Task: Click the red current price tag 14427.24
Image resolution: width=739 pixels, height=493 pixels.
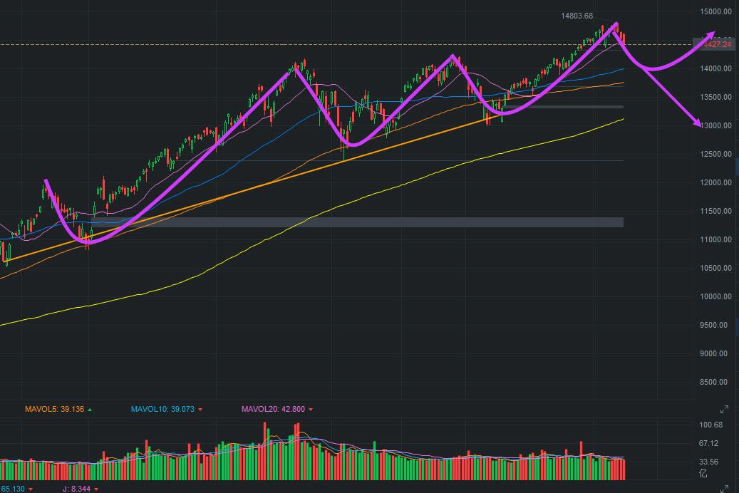Action: (x=715, y=44)
